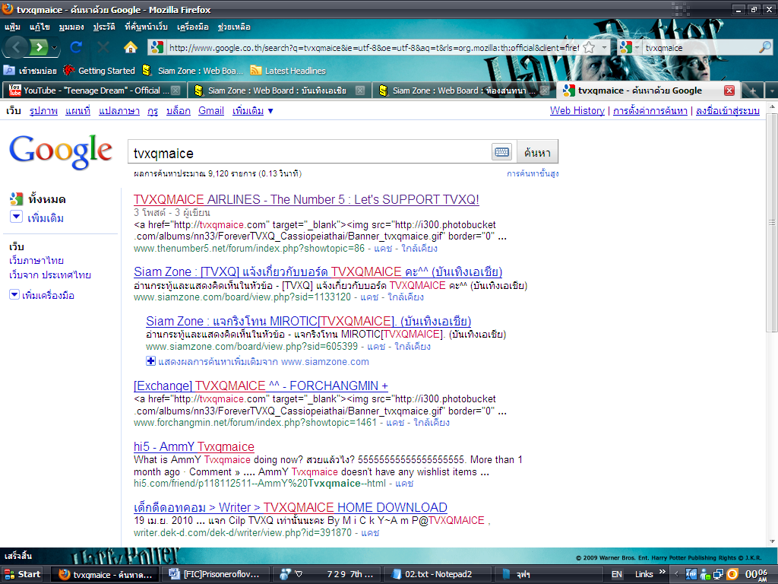The image size is (778, 584).
Task: Expand Links toolbar chevron on taskbar
Action: pyautogui.click(x=662, y=572)
